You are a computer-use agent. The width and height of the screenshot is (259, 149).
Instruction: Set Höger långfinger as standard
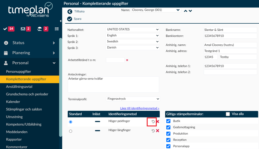[70, 131]
